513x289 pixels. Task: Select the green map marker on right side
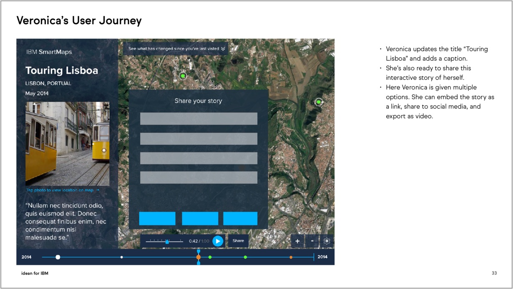click(x=319, y=102)
